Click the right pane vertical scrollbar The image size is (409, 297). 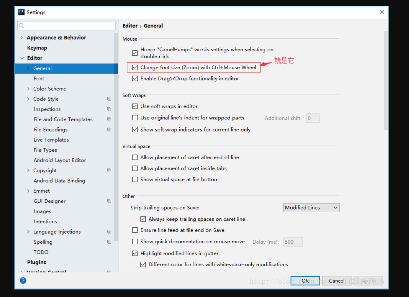tap(385, 80)
